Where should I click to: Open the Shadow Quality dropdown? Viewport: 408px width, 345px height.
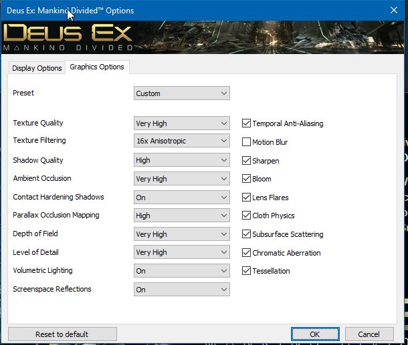[182, 160]
